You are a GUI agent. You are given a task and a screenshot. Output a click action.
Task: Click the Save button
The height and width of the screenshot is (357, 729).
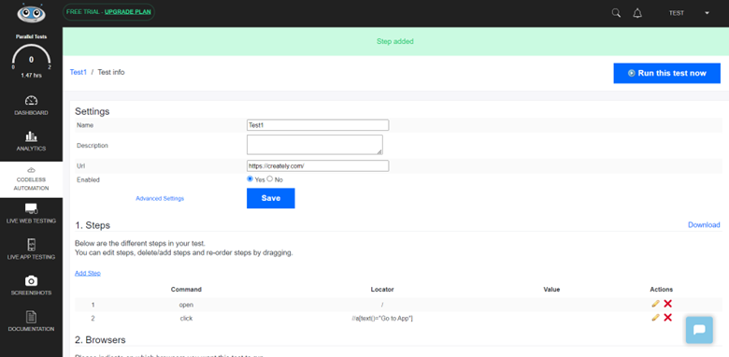tap(271, 198)
